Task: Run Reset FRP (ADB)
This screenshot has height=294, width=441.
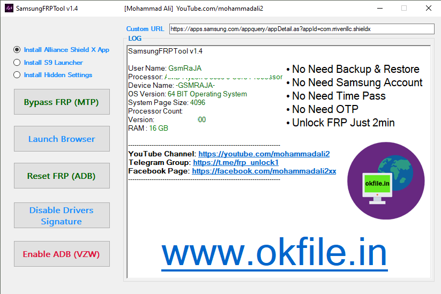Action: coord(62,176)
